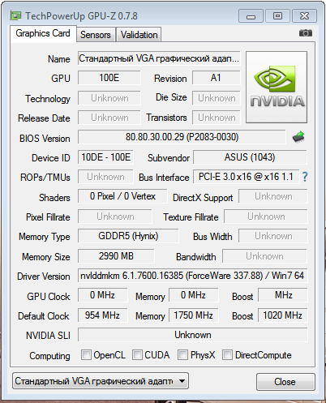Click the Driver Version label

44,277
